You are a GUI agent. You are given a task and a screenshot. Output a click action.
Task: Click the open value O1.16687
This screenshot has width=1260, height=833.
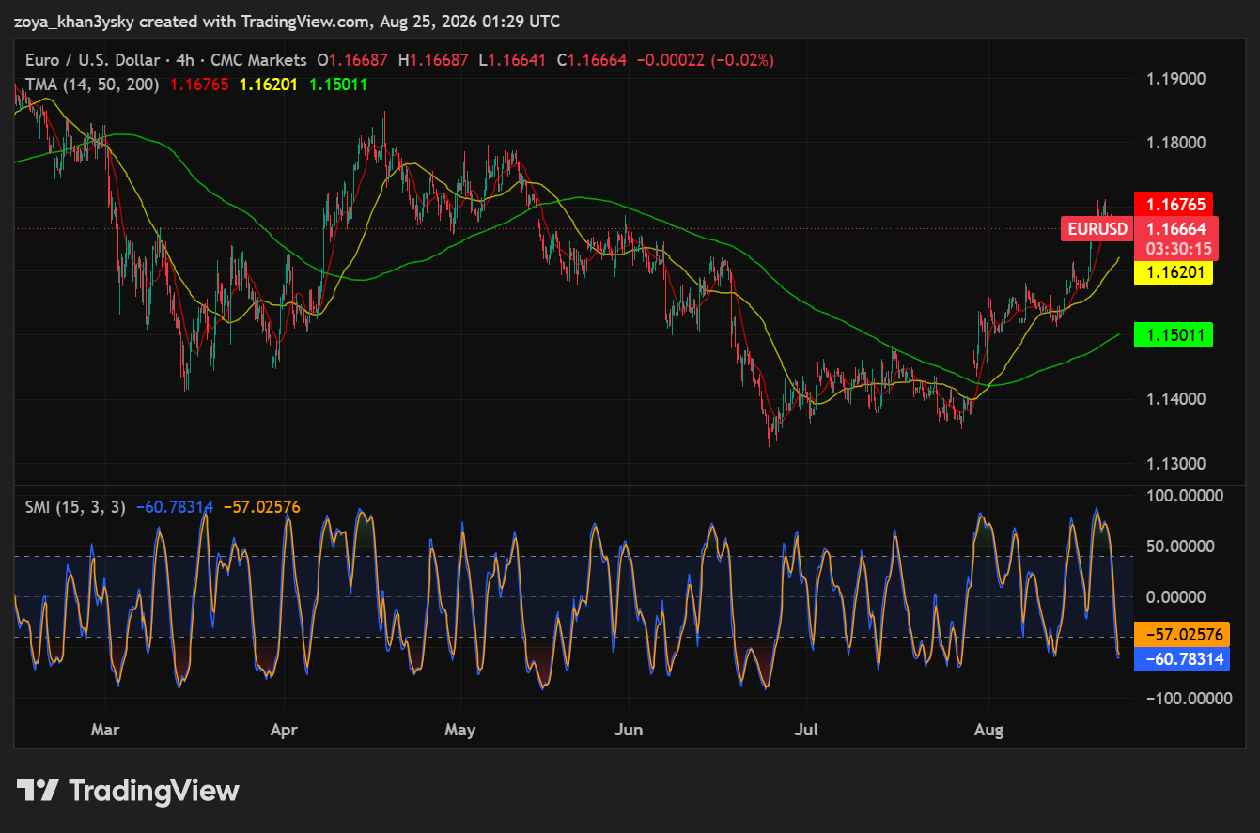click(x=352, y=60)
